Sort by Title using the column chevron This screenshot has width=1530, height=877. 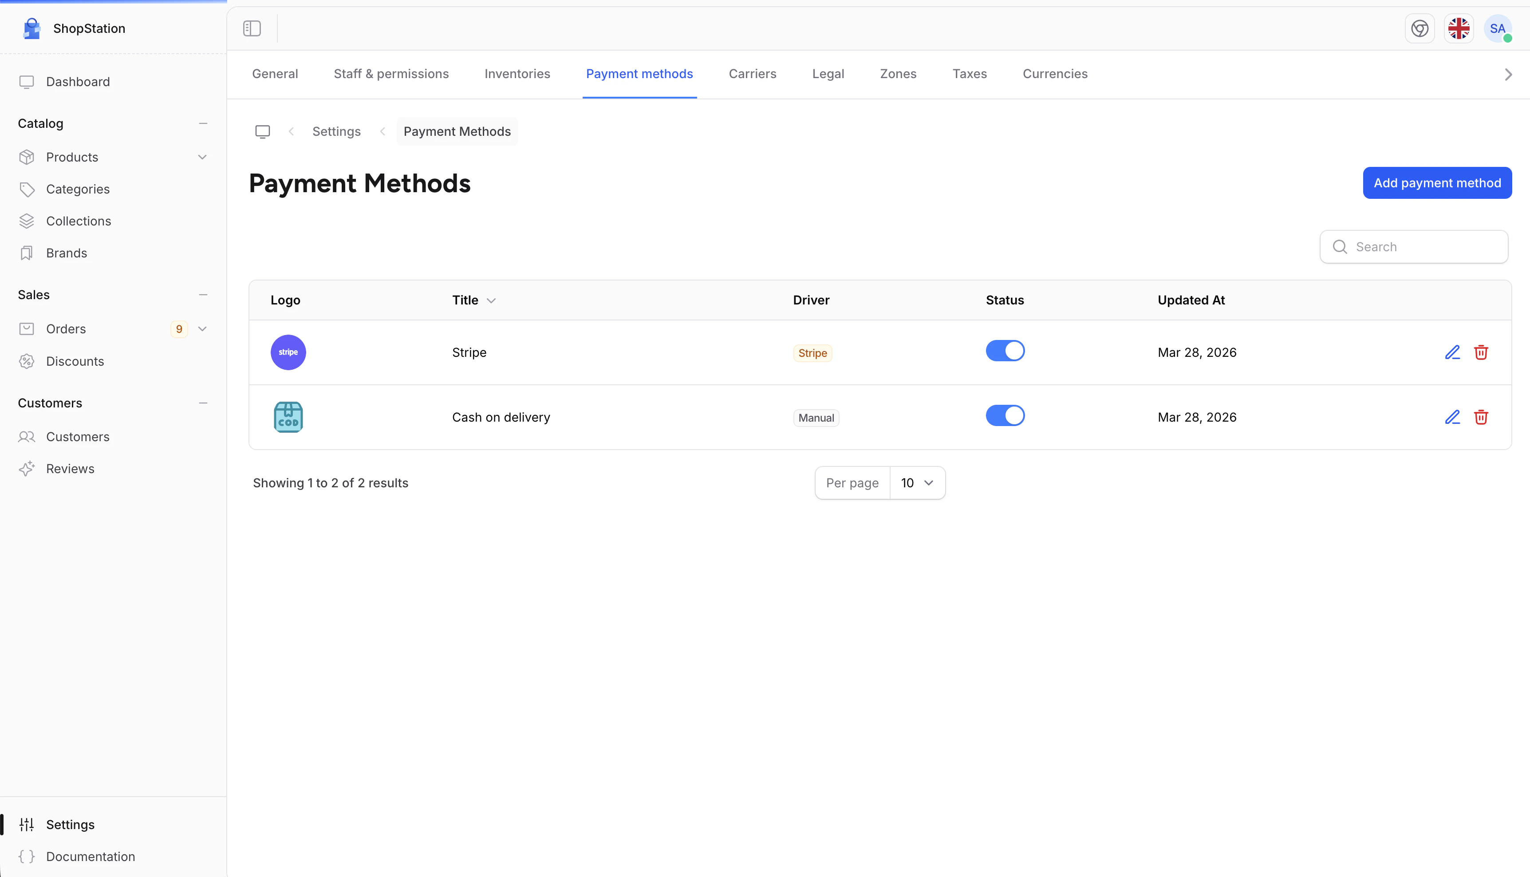click(491, 300)
